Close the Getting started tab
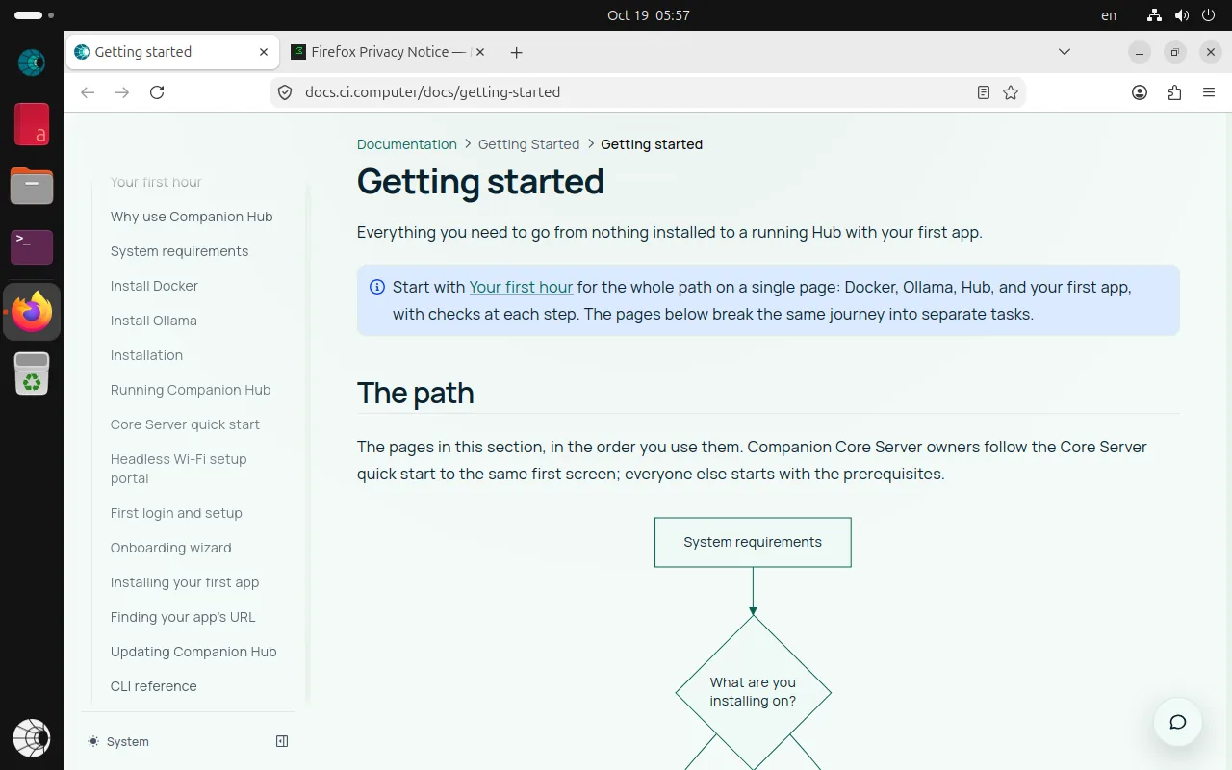This screenshot has width=1232, height=770. 264,52
